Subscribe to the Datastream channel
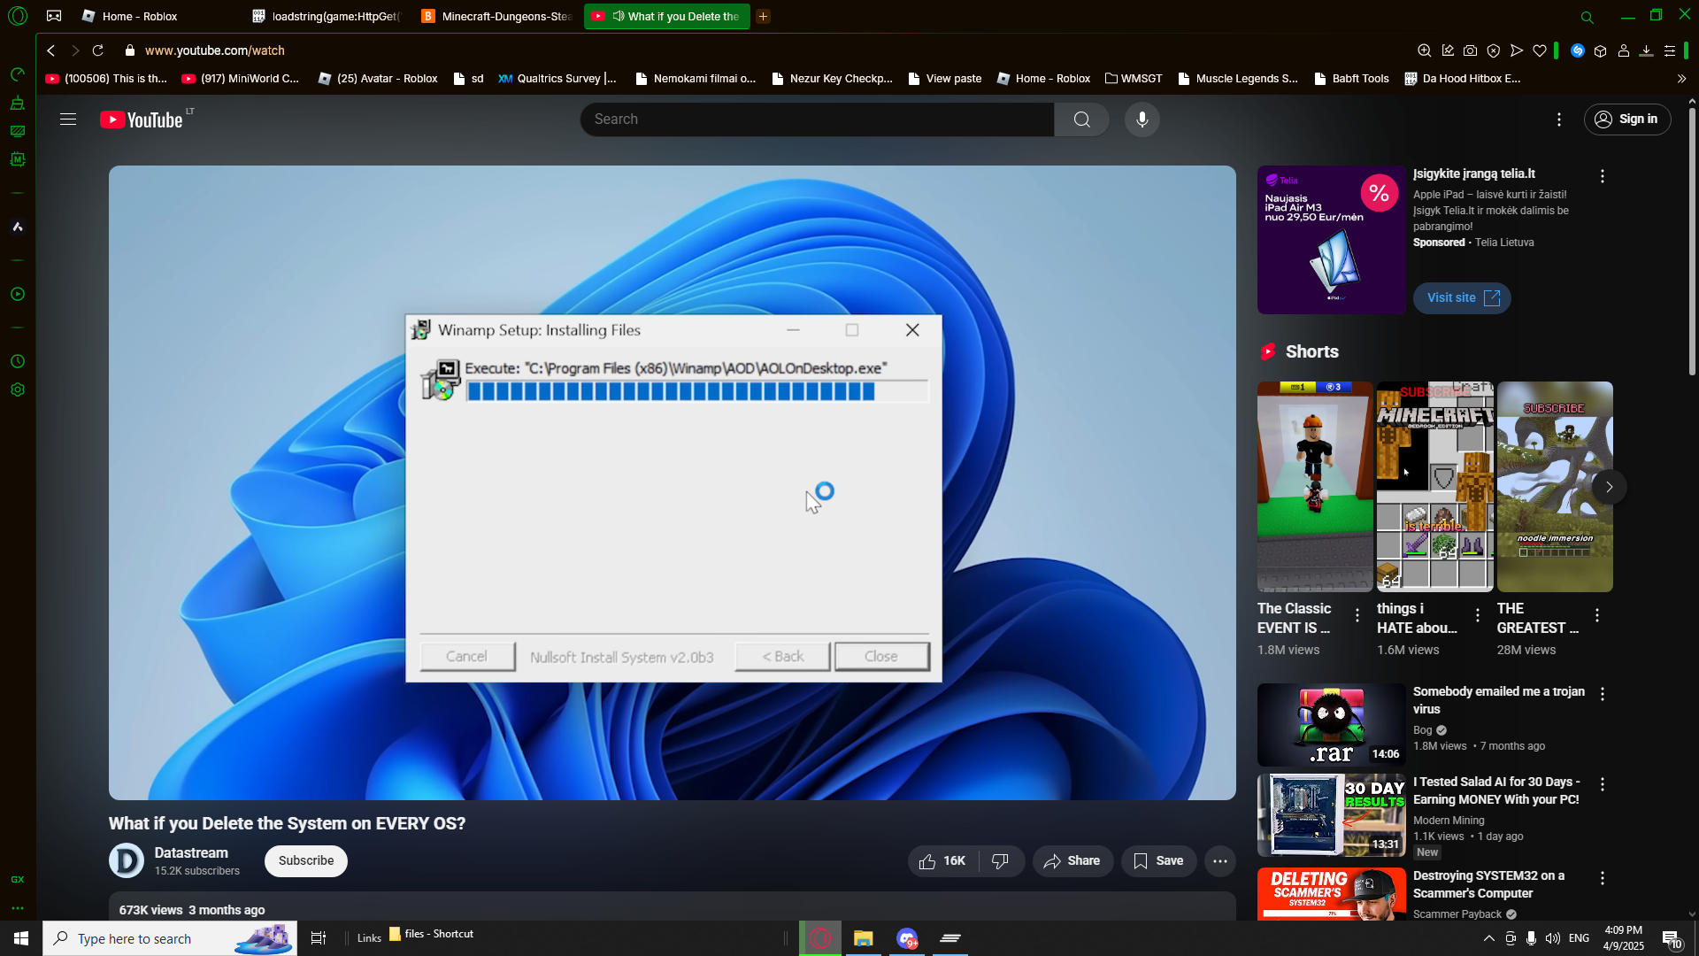 [306, 861]
